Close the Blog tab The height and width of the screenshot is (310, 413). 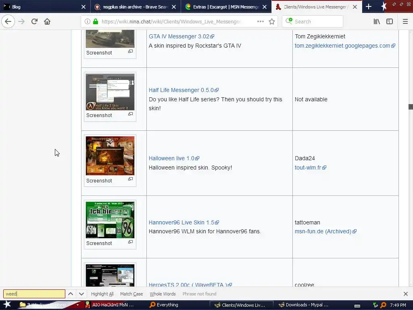[x=83, y=7]
